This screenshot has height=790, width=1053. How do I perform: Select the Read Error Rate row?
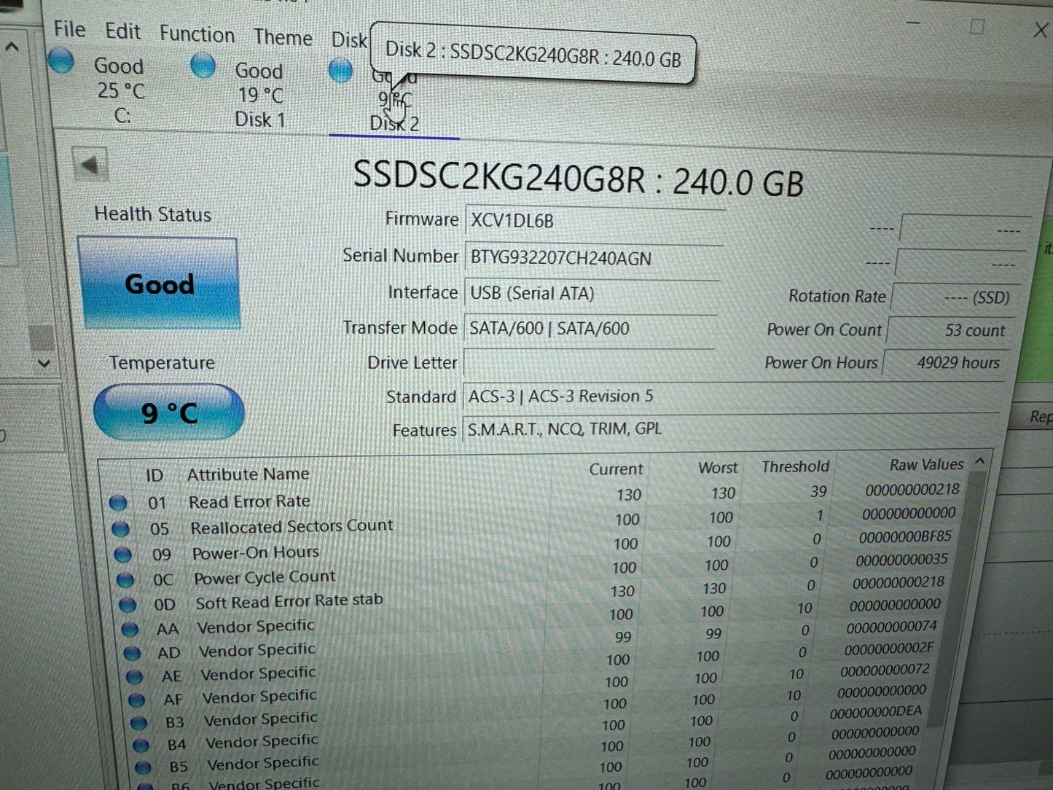pyautogui.click(x=536, y=496)
